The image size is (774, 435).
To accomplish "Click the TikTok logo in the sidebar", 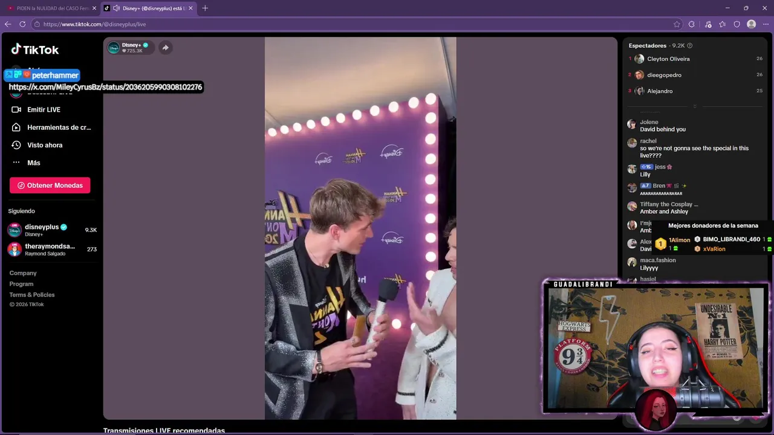I will tap(34, 50).
